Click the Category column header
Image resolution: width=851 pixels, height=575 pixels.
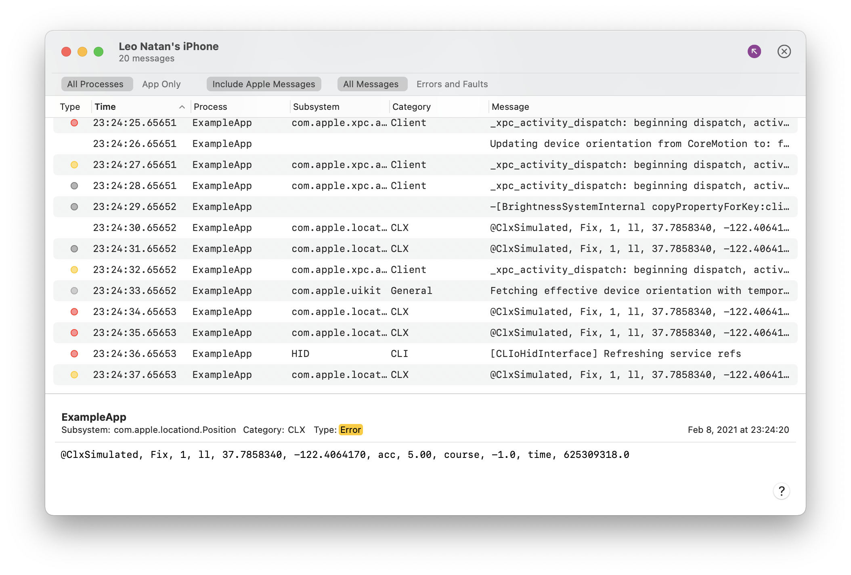coord(411,107)
